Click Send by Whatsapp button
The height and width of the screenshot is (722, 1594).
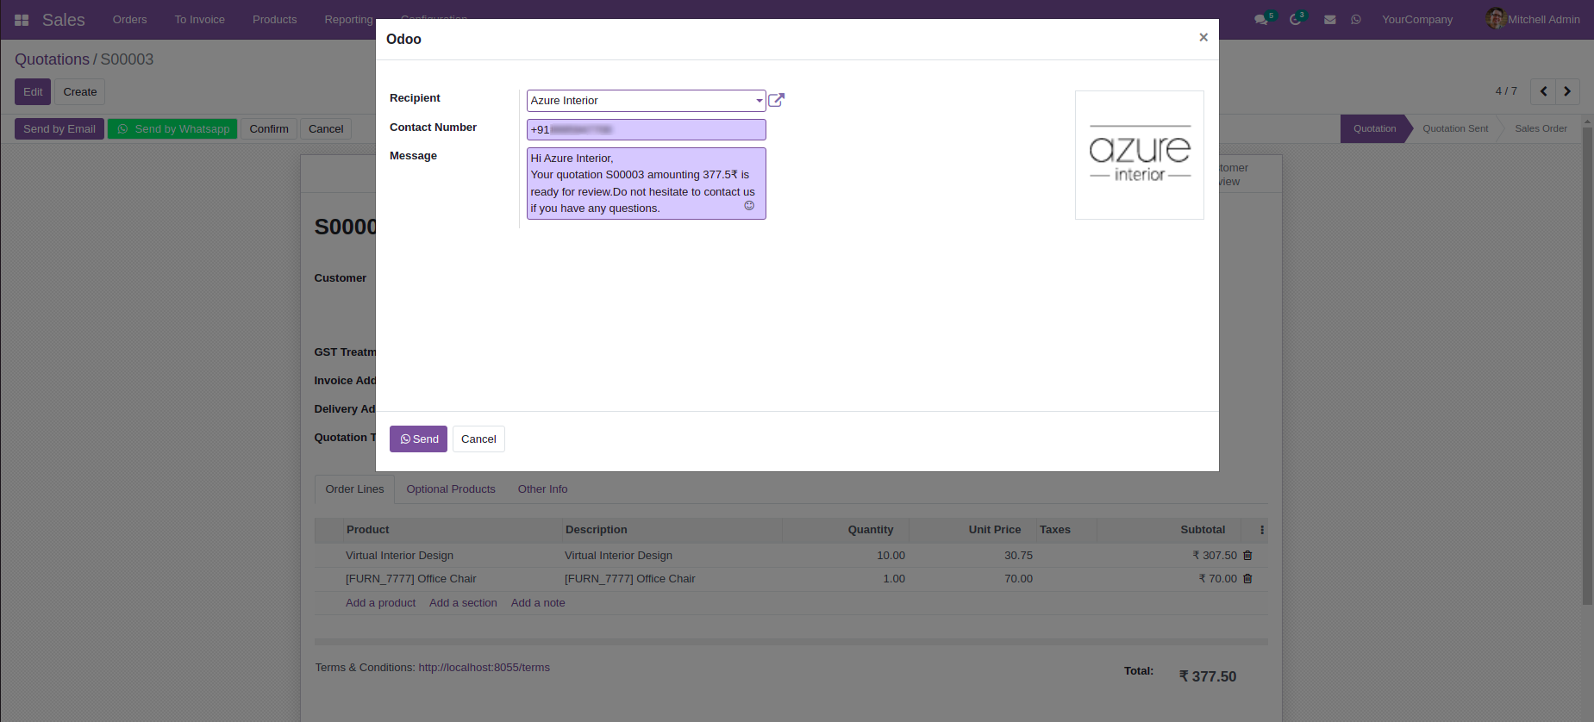[x=172, y=129]
